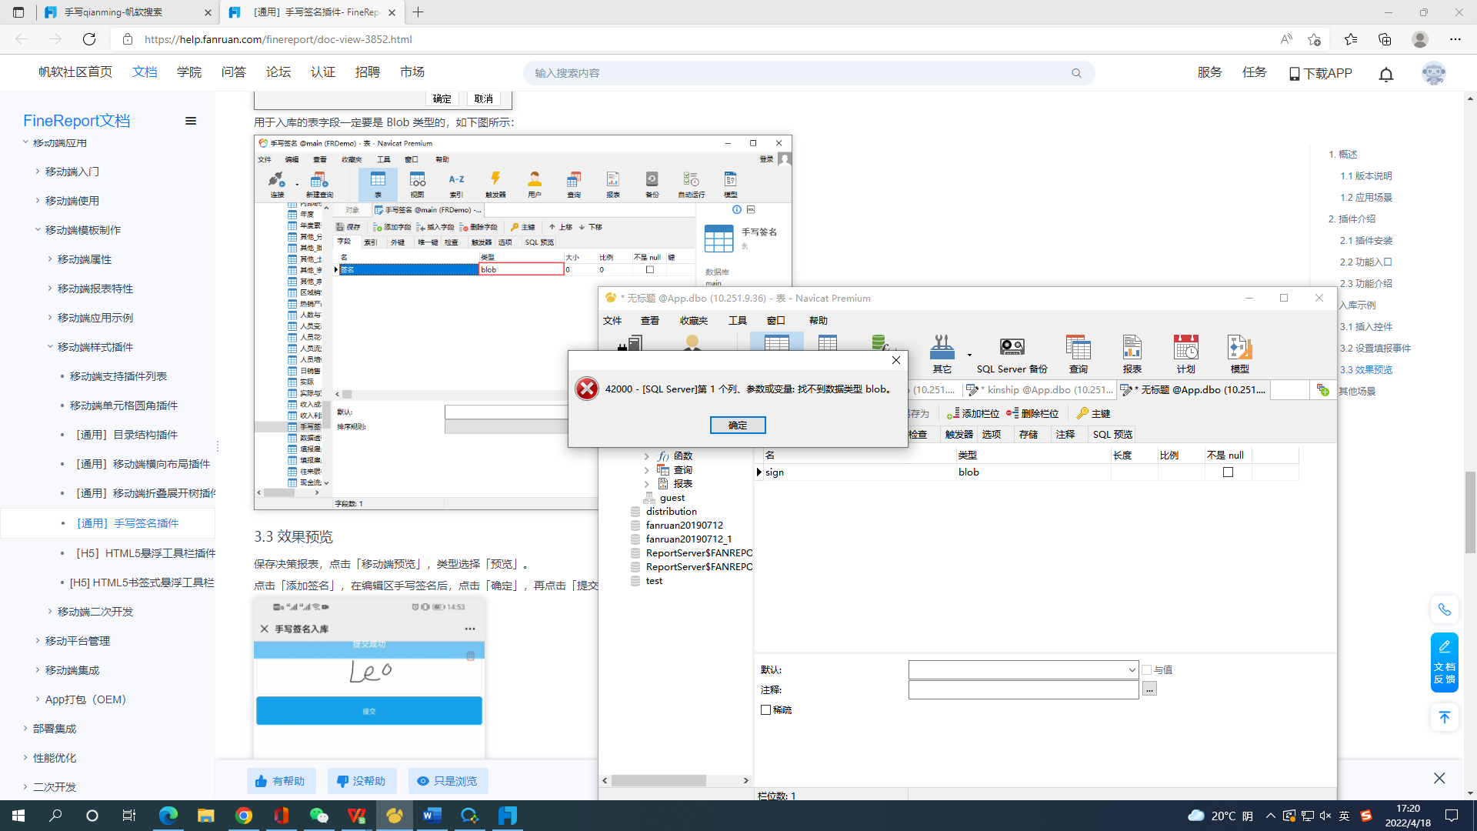
Task: Switch to the 触发器 tab
Action: tap(959, 434)
